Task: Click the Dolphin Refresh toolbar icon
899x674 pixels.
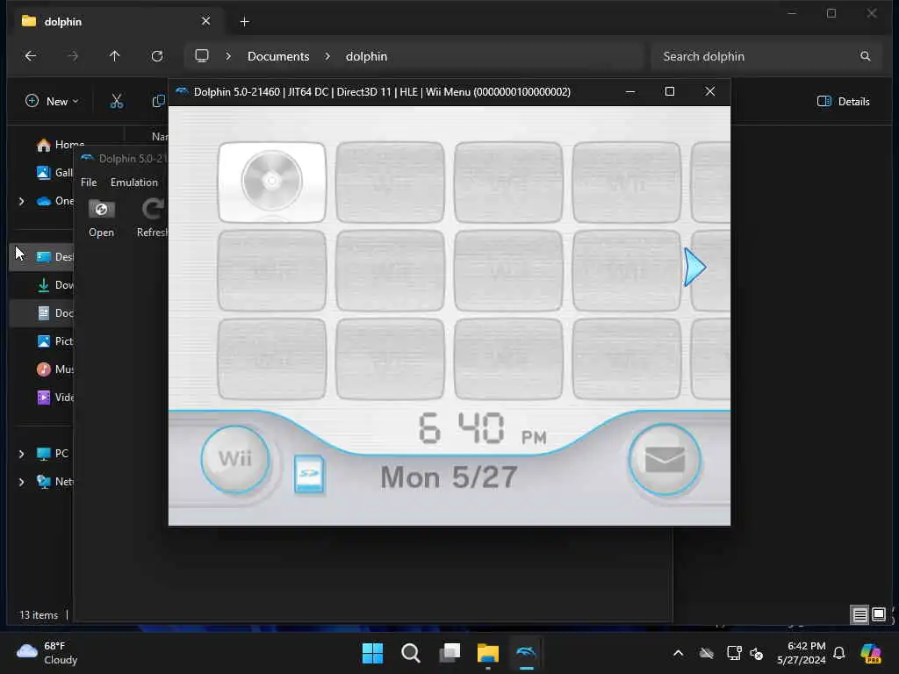Action: (153, 210)
